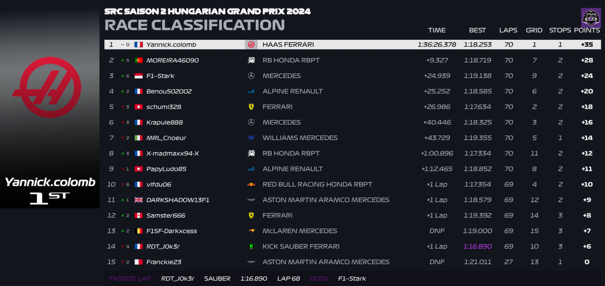The width and height of the screenshot is (605, 286).
Task: Click the red position-loss arrow beside PapyLudo85
Action: [123, 169]
